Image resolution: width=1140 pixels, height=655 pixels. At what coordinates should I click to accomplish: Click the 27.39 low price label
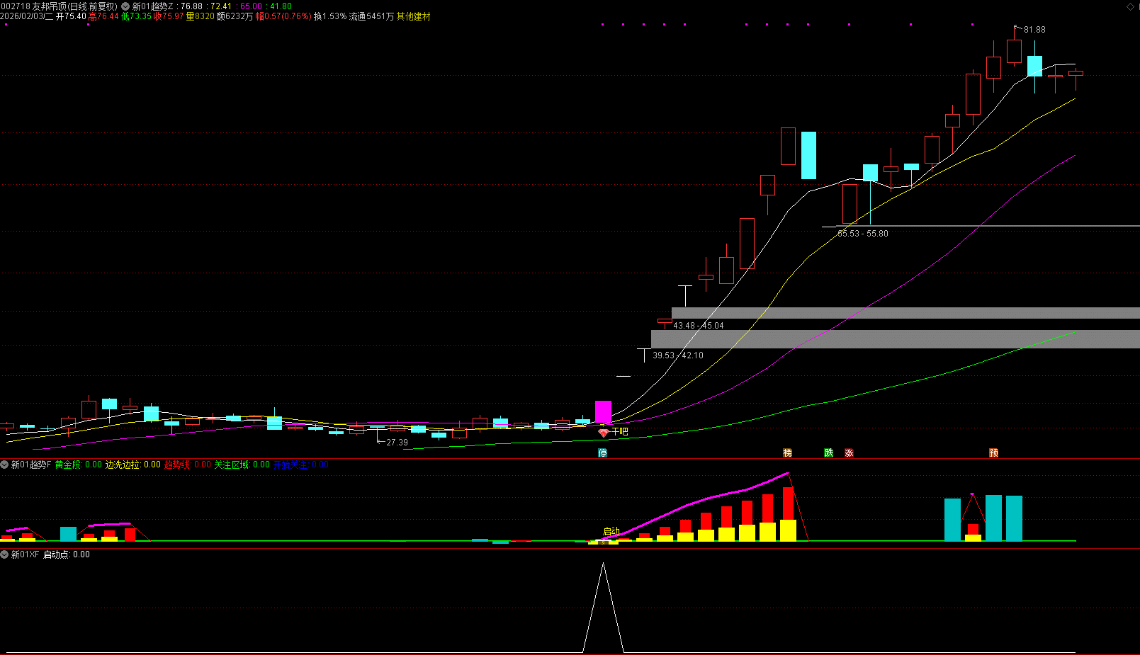397,443
